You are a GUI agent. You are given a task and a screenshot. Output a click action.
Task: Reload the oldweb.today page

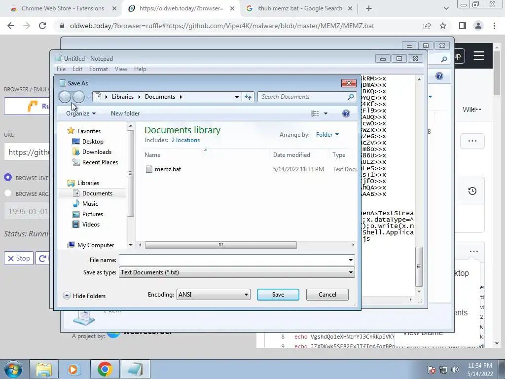click(42, 26)
